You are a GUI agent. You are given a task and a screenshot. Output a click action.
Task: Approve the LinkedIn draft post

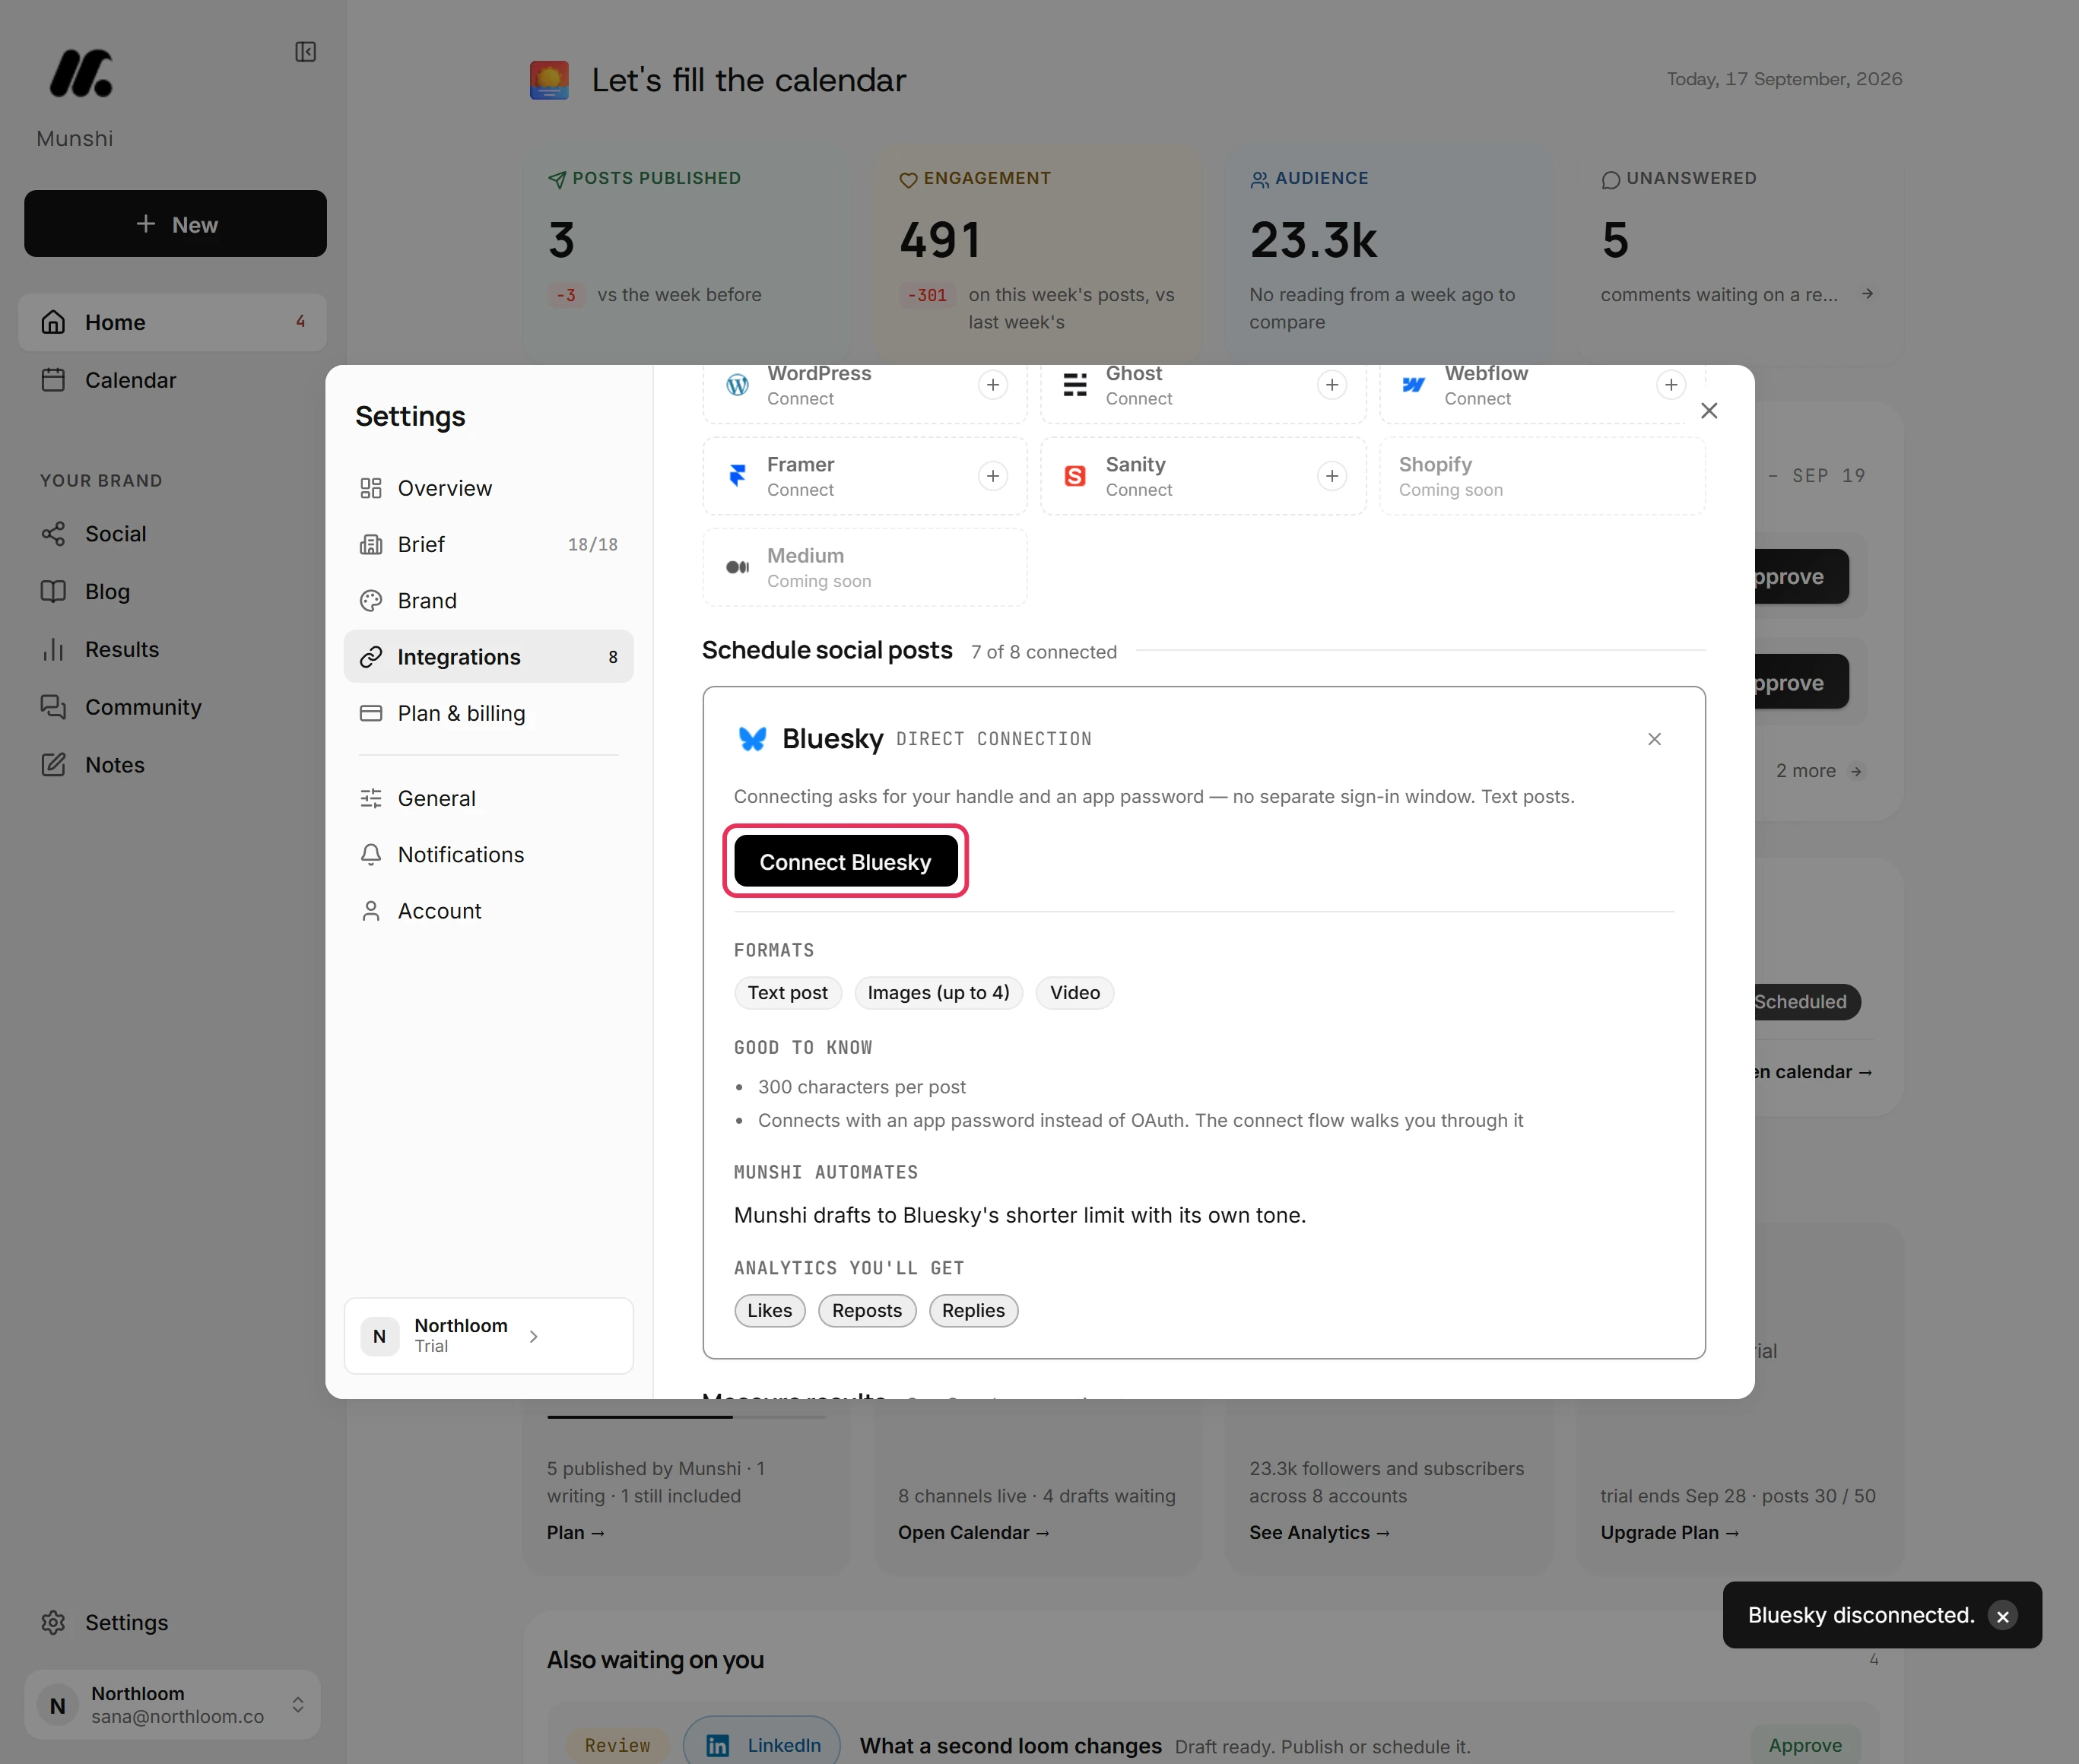(x=1805, y=1745)
